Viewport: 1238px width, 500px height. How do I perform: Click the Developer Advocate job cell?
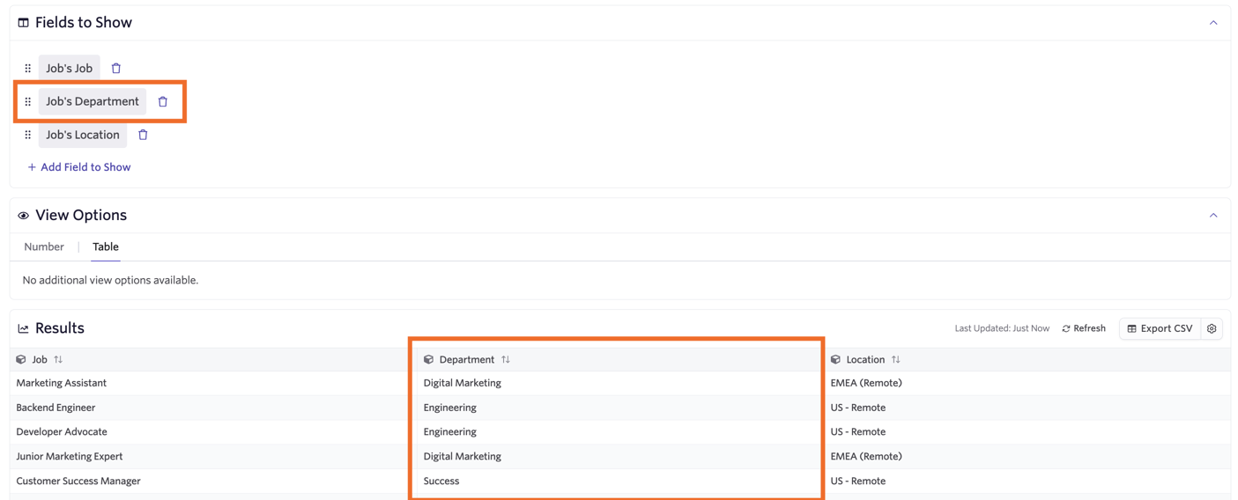62,431
